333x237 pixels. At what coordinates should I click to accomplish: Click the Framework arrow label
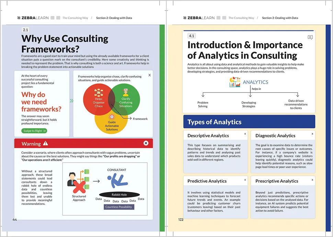tap(140, 119)
